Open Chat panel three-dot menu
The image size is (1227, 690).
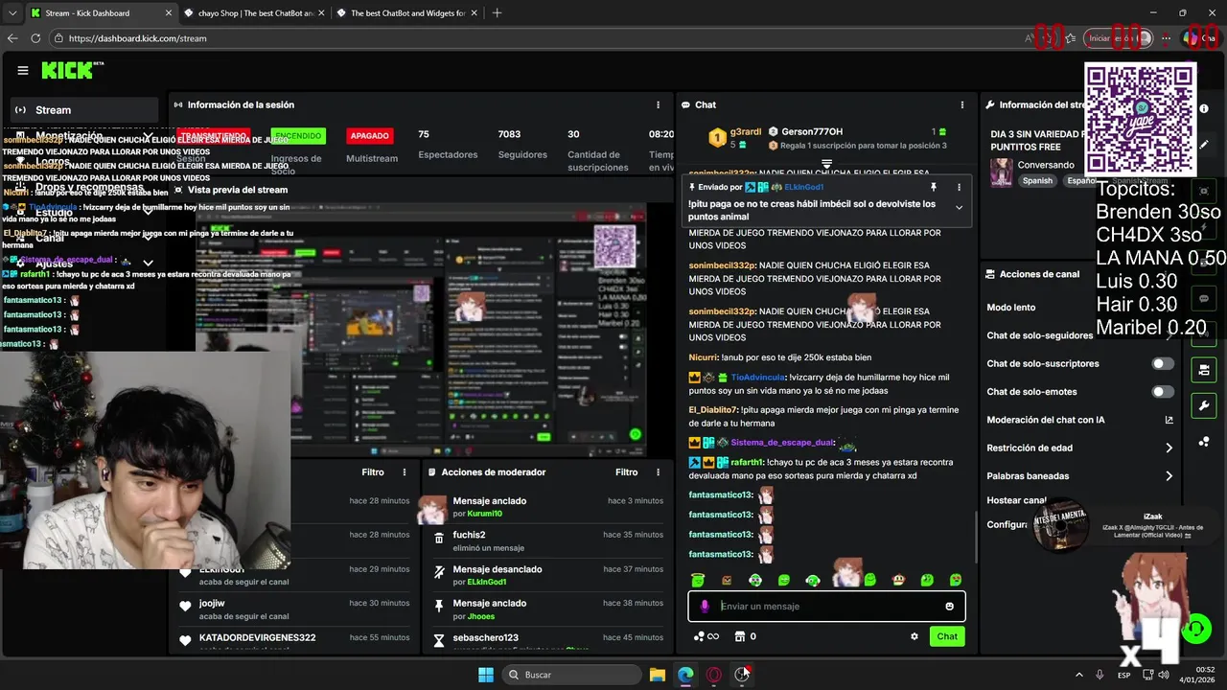click(962, 104)
